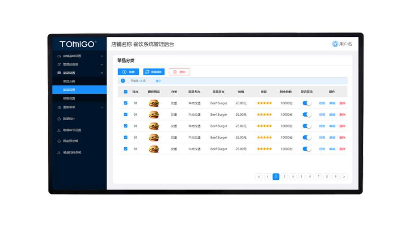Screen dimensions: 408x229
Task: Click the 管理员信息 edit icon in sidebar
Action: click(x=59, y=64)
